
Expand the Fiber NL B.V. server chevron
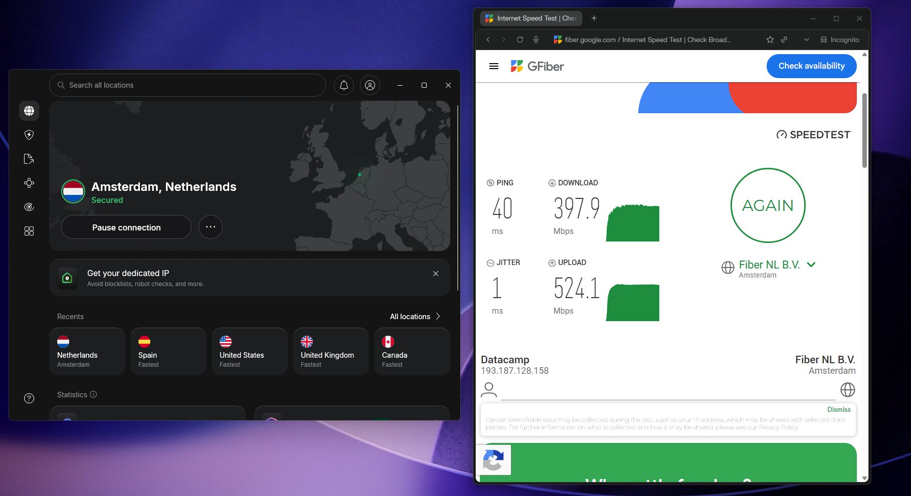811,265
